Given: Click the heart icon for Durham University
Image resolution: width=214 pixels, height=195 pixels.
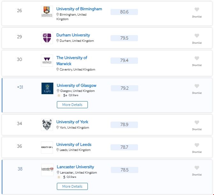Looking at the screenshot, I should pyautogui.click(x=197, y=36).
